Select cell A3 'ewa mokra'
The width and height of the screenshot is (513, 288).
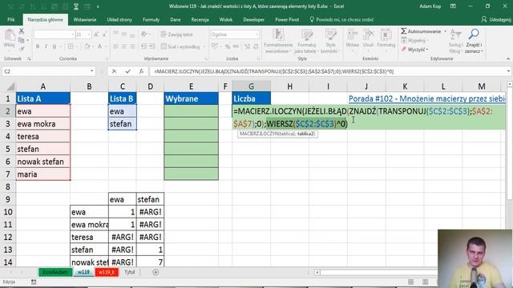[42, 124]
